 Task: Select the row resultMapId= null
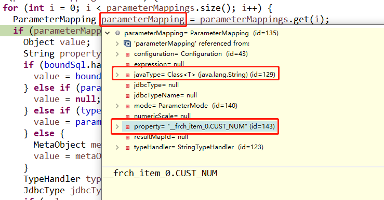click(161, 137)
